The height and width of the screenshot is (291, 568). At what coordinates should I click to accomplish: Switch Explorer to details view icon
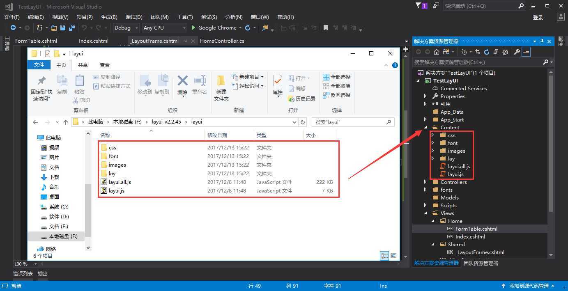[384, 256]
